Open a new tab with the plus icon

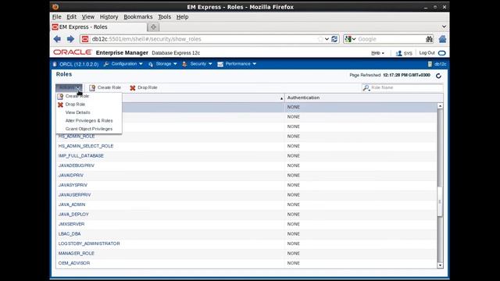tap(153, 27)
